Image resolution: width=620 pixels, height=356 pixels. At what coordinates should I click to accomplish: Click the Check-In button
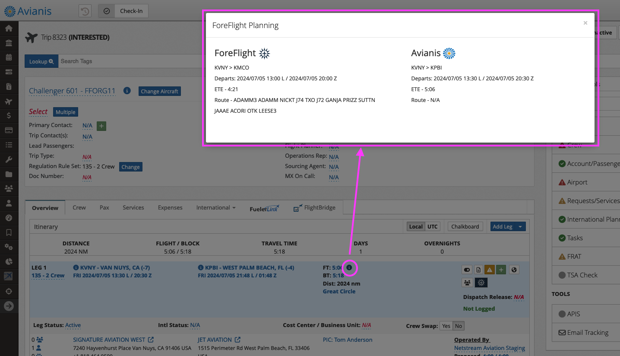[x=123, y=11]
